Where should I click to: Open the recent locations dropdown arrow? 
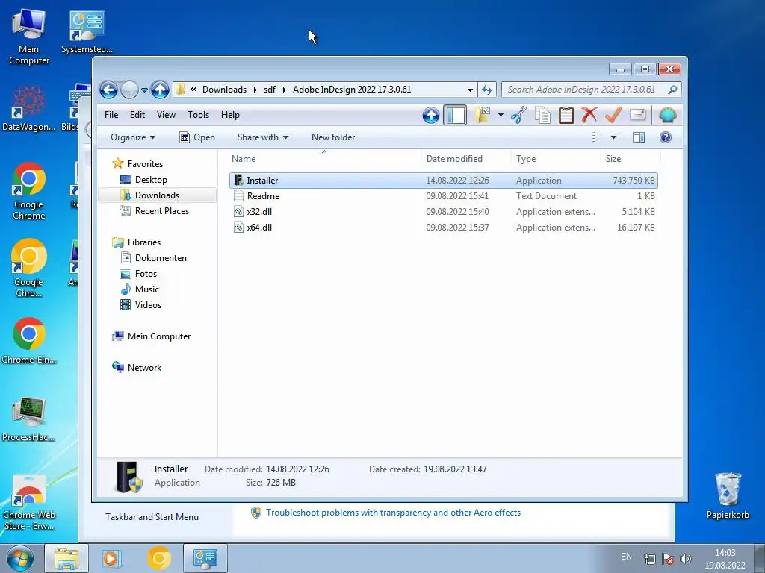click(x=144, y=90)
